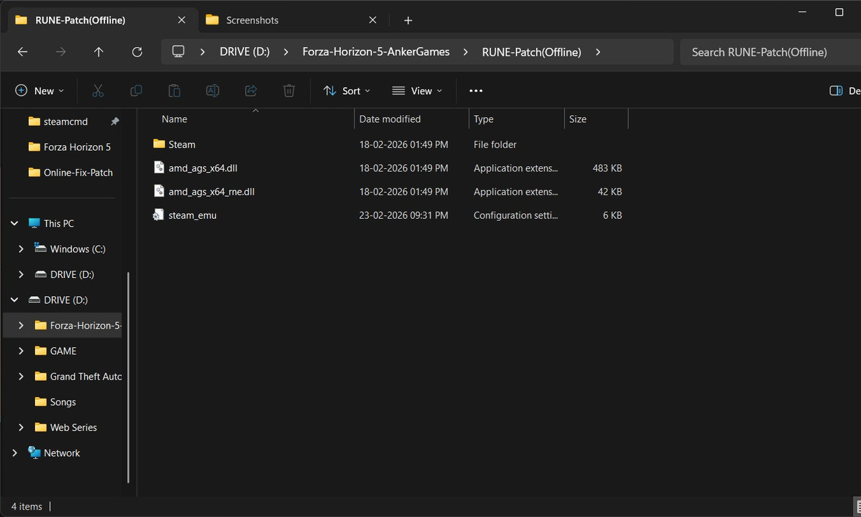The image size is (861, 517).
Task: Open the See more ellipsis menu
Action: point(476,90)
